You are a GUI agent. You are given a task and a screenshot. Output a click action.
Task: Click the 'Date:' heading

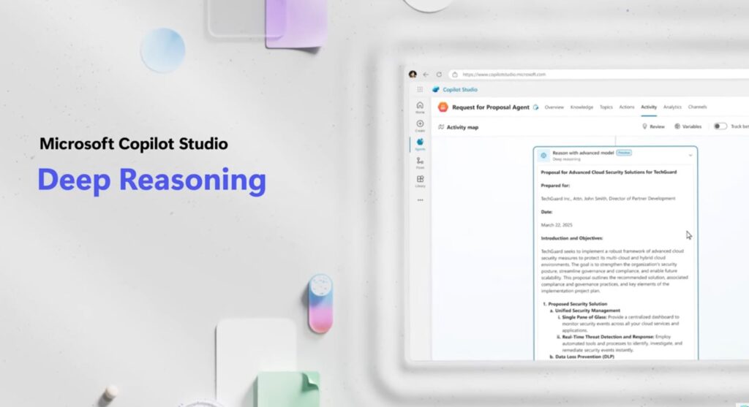(x=546, y=212)
